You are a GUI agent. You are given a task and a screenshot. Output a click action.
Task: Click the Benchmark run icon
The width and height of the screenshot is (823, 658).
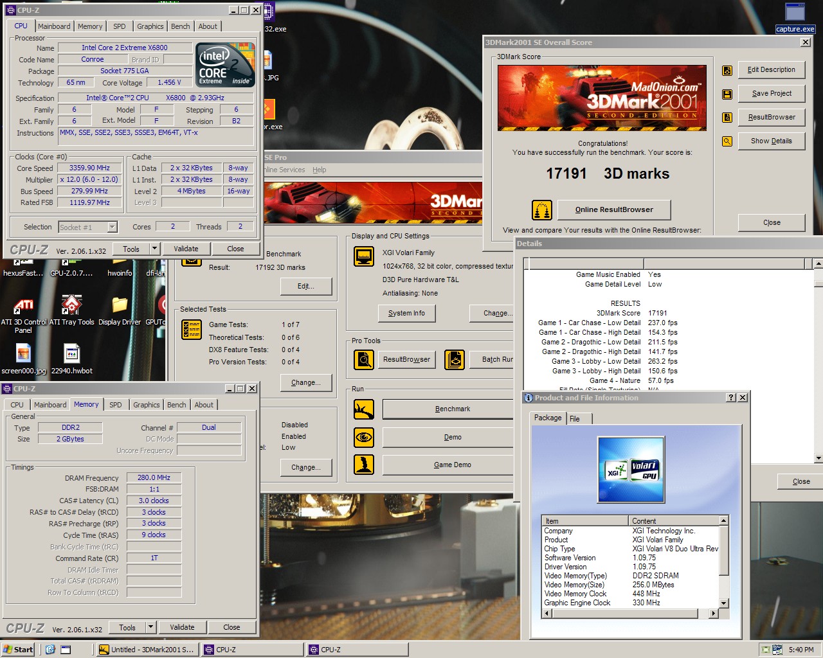coord(364,409)
